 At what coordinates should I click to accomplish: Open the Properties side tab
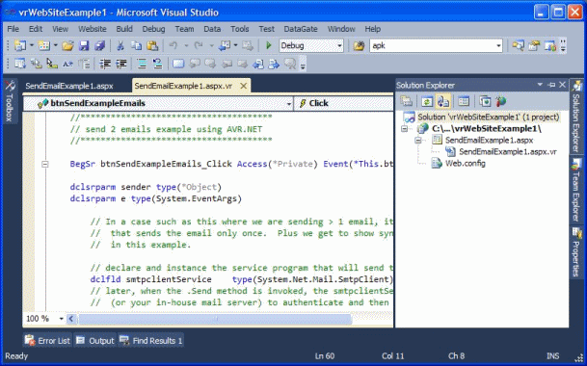click(576, 252)
